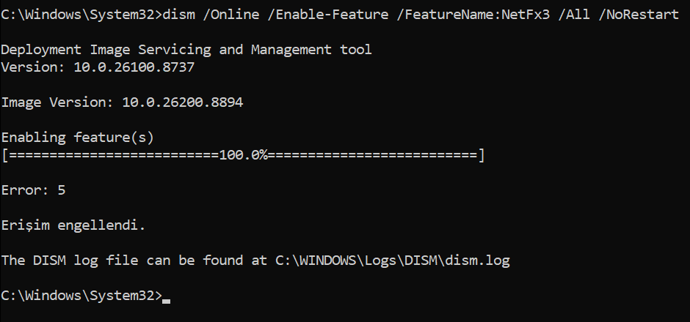
Task: Click the Image Version 10.0.26200.8894 number
Action: 183,102
